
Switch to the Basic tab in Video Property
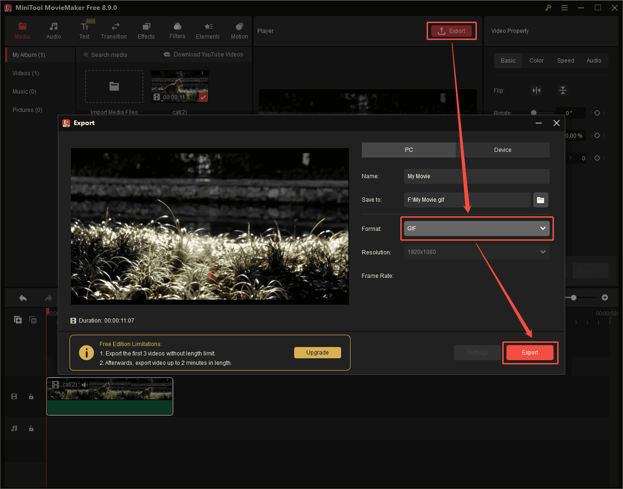(508, 61)
